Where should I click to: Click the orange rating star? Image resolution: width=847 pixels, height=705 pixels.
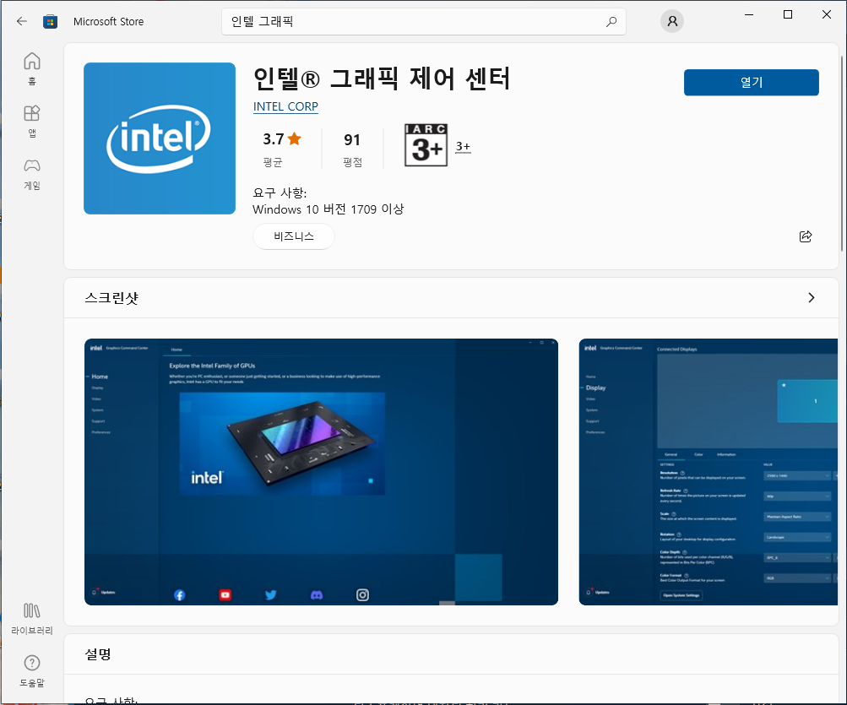click(295, 138)
